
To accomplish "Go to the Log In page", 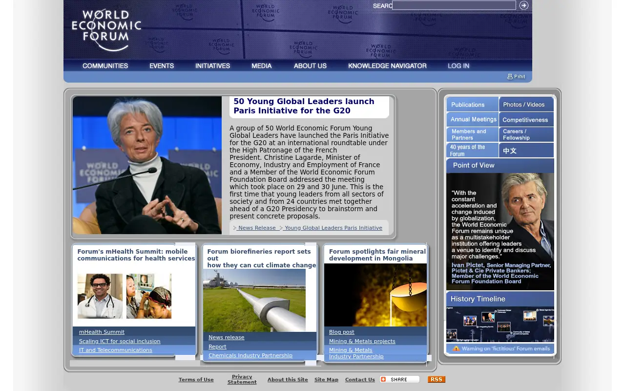I will (458, 66).
